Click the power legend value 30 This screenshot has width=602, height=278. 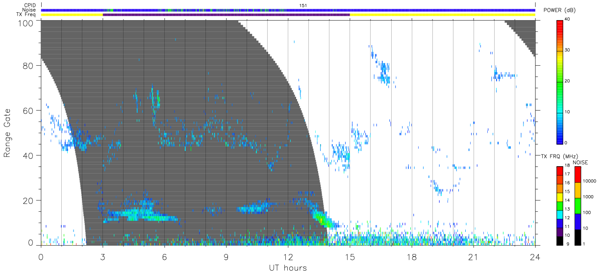point(568,50)
